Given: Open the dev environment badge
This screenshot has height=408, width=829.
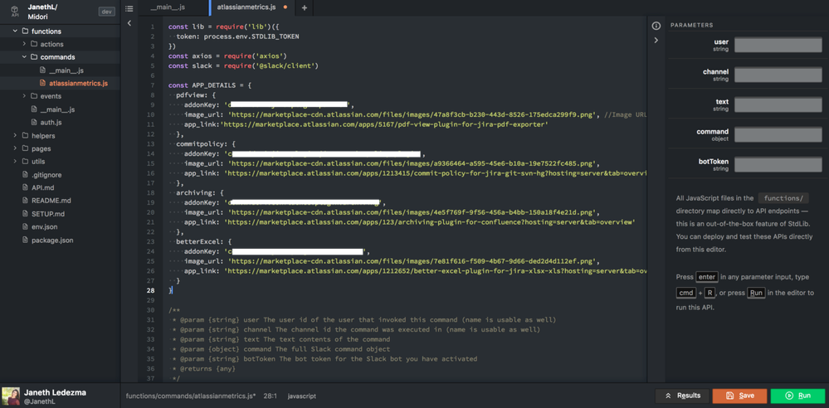Looking at the screenshot, I should click(x=107, y=12).
